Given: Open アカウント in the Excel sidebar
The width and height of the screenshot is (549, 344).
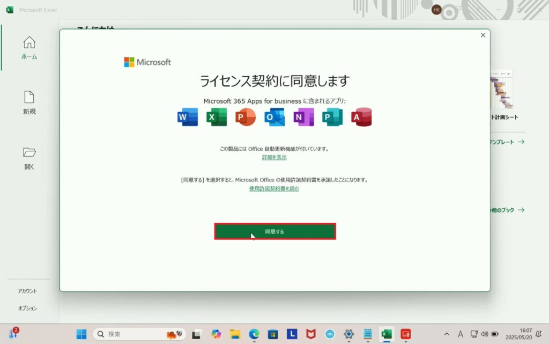Looking at the screenshot, I should point(27,291).
